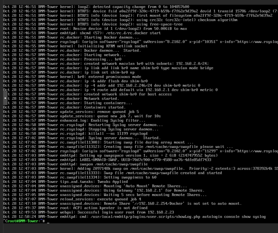Select reload_services 'execute queued job 4' line
This screenshot has width=278, height=233.
click(72, 199)
